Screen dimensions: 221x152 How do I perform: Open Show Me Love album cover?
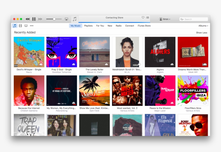tap(94, 91)
